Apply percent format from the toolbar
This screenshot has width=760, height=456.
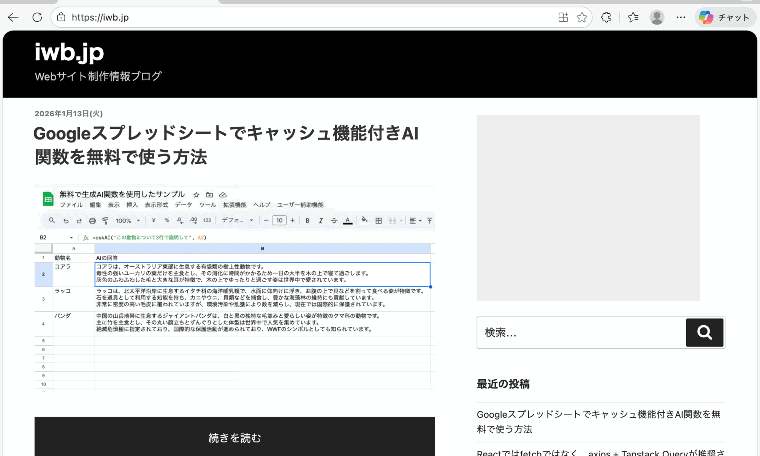click(167, 220)
